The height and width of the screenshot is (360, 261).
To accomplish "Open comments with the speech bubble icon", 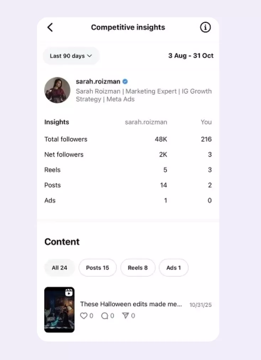I will tap(105, 316).
